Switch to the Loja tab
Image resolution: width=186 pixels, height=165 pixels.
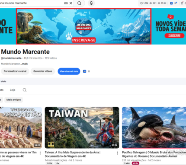click(13, 90)
